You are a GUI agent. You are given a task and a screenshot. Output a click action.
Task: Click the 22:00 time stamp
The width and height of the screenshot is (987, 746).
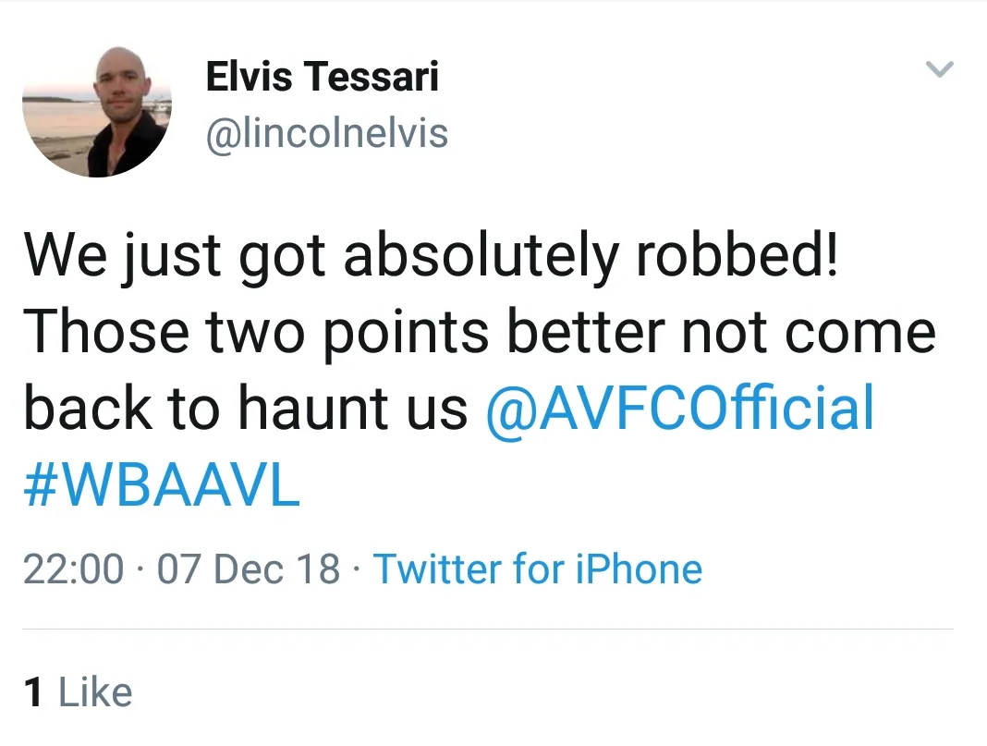pyautogui.click(x=73, y=569)
